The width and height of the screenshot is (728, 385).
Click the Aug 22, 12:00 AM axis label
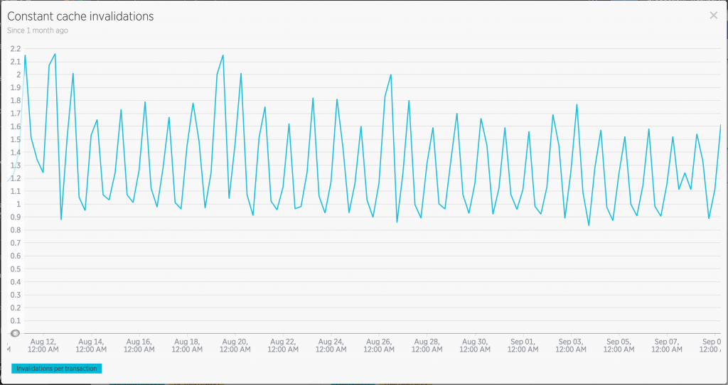283,345
